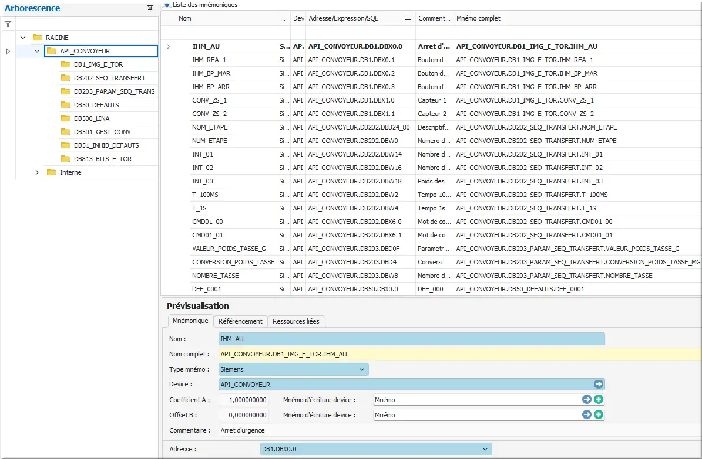Select the IHM_BP_ARR row
This screenshot has height=459, width=702.
point(431,87)
